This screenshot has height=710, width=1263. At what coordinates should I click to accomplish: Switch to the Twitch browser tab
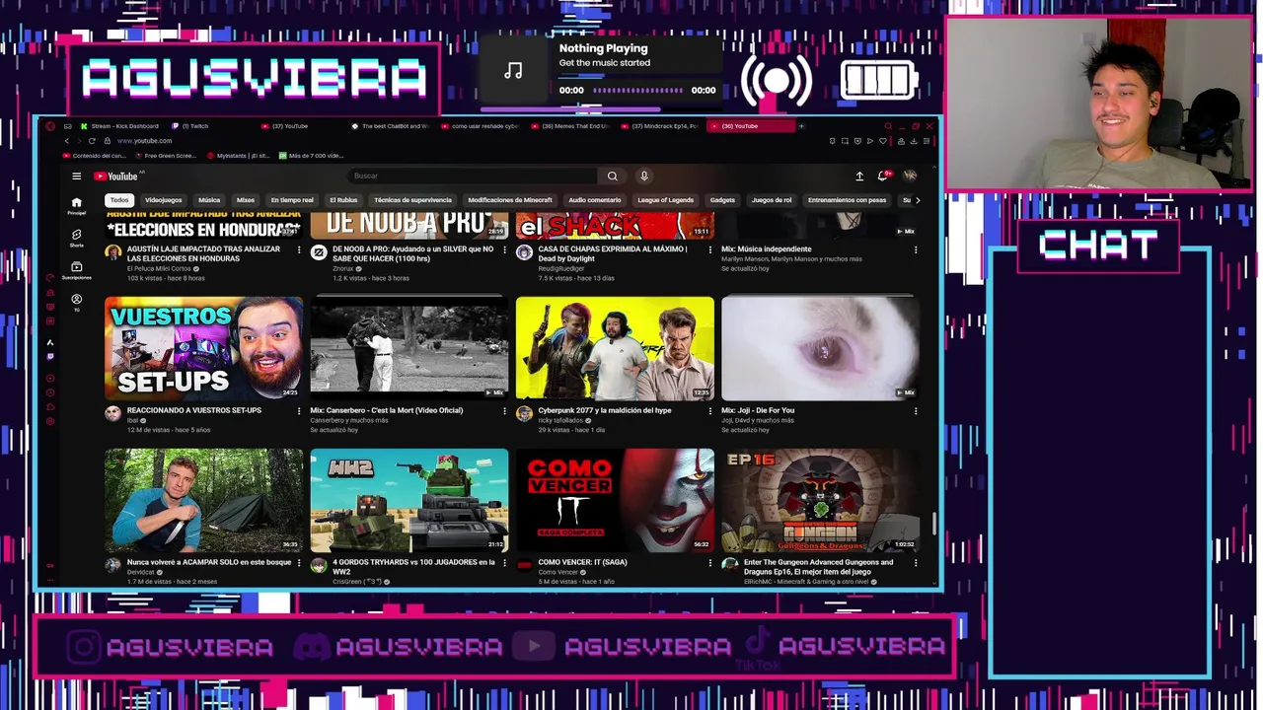[191, 126]
